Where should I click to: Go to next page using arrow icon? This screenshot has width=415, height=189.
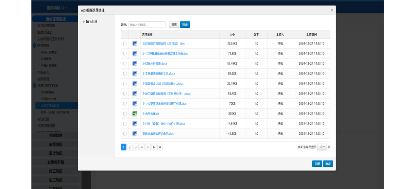(x=154, y=147)
